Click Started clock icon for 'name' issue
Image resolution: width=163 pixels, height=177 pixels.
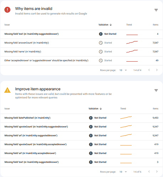coord(101,52)
